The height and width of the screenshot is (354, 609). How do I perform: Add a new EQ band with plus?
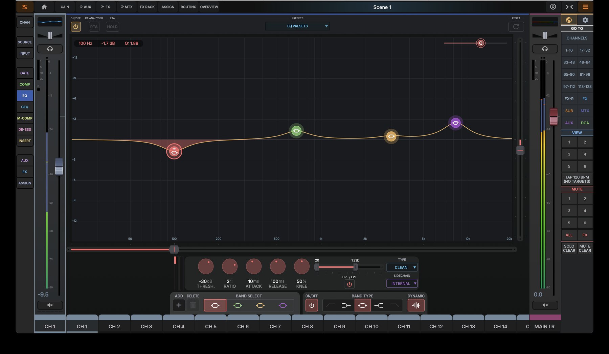coord(179,305)
